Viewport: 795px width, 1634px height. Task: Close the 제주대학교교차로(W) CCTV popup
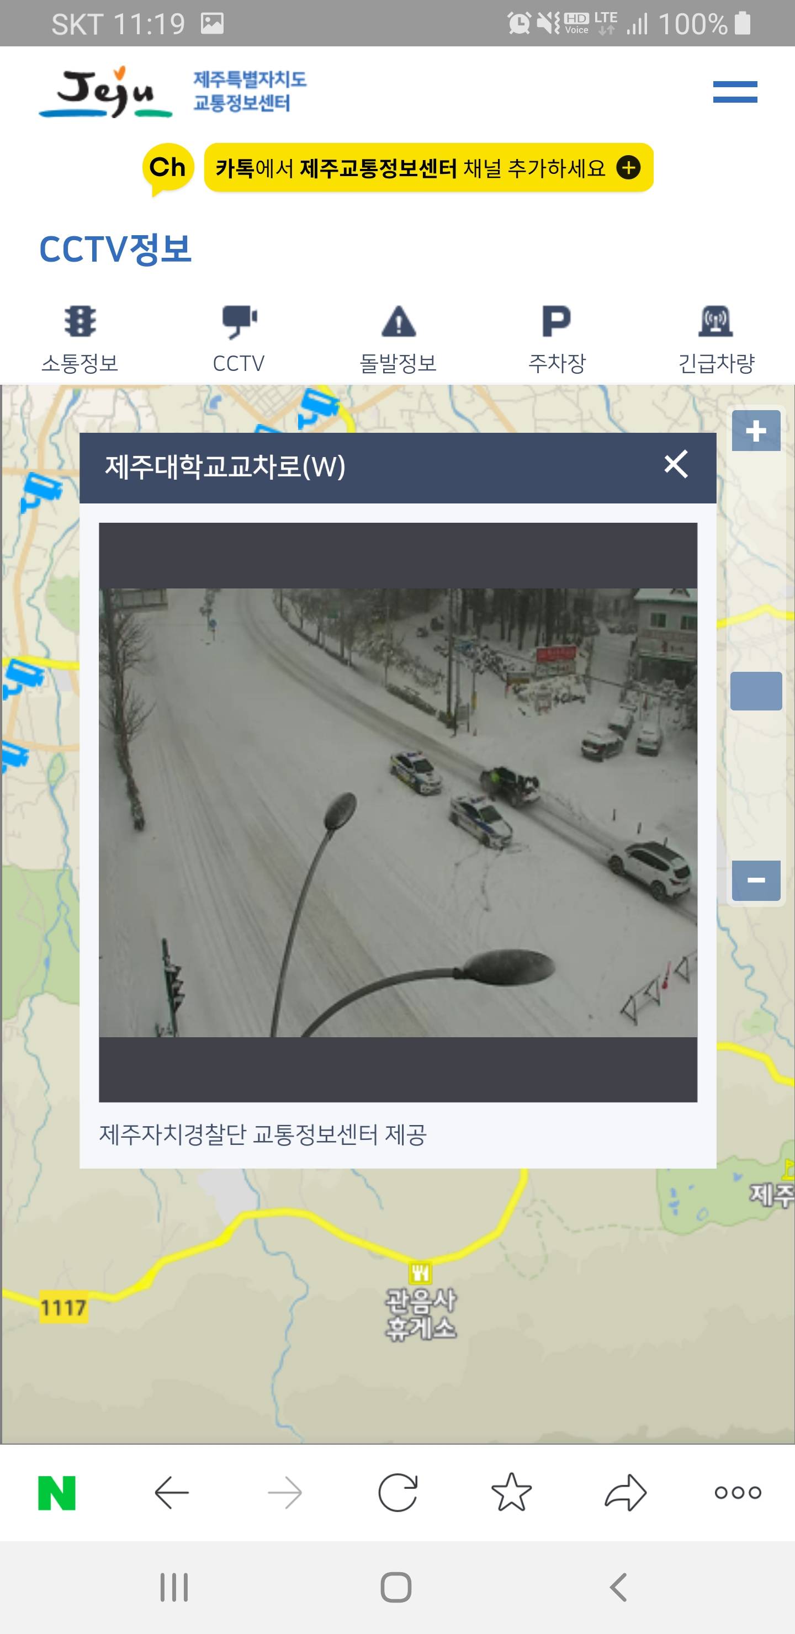pyautogui.click(x=676, y=464)
